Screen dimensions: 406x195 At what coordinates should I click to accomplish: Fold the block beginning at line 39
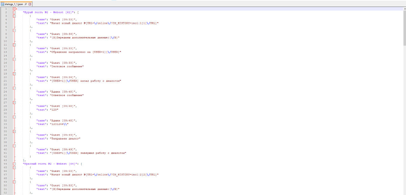click(x=14, y=146)
